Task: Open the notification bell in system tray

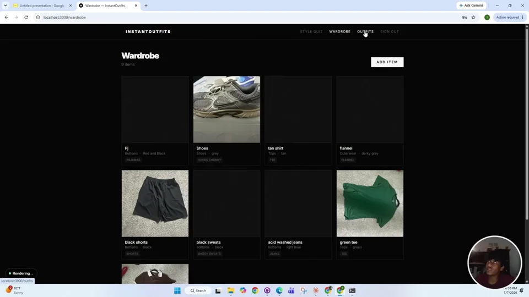Action: [x=522, y=290]
